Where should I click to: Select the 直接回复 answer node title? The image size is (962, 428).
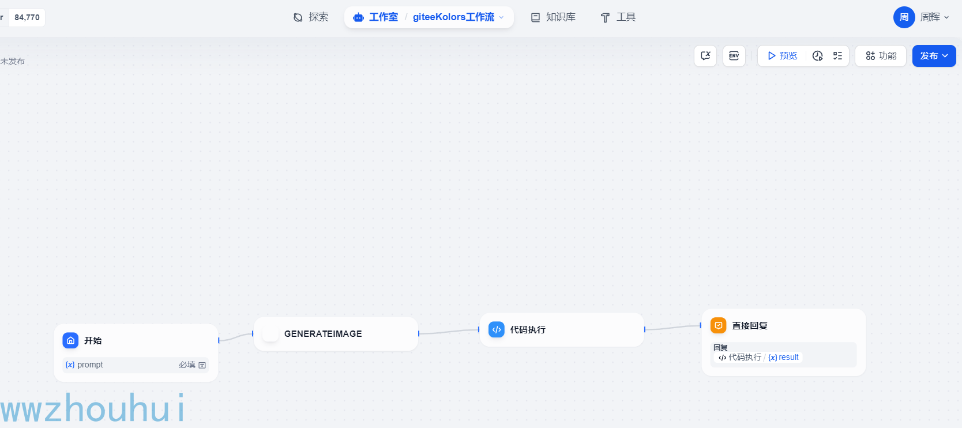(750, 326)
